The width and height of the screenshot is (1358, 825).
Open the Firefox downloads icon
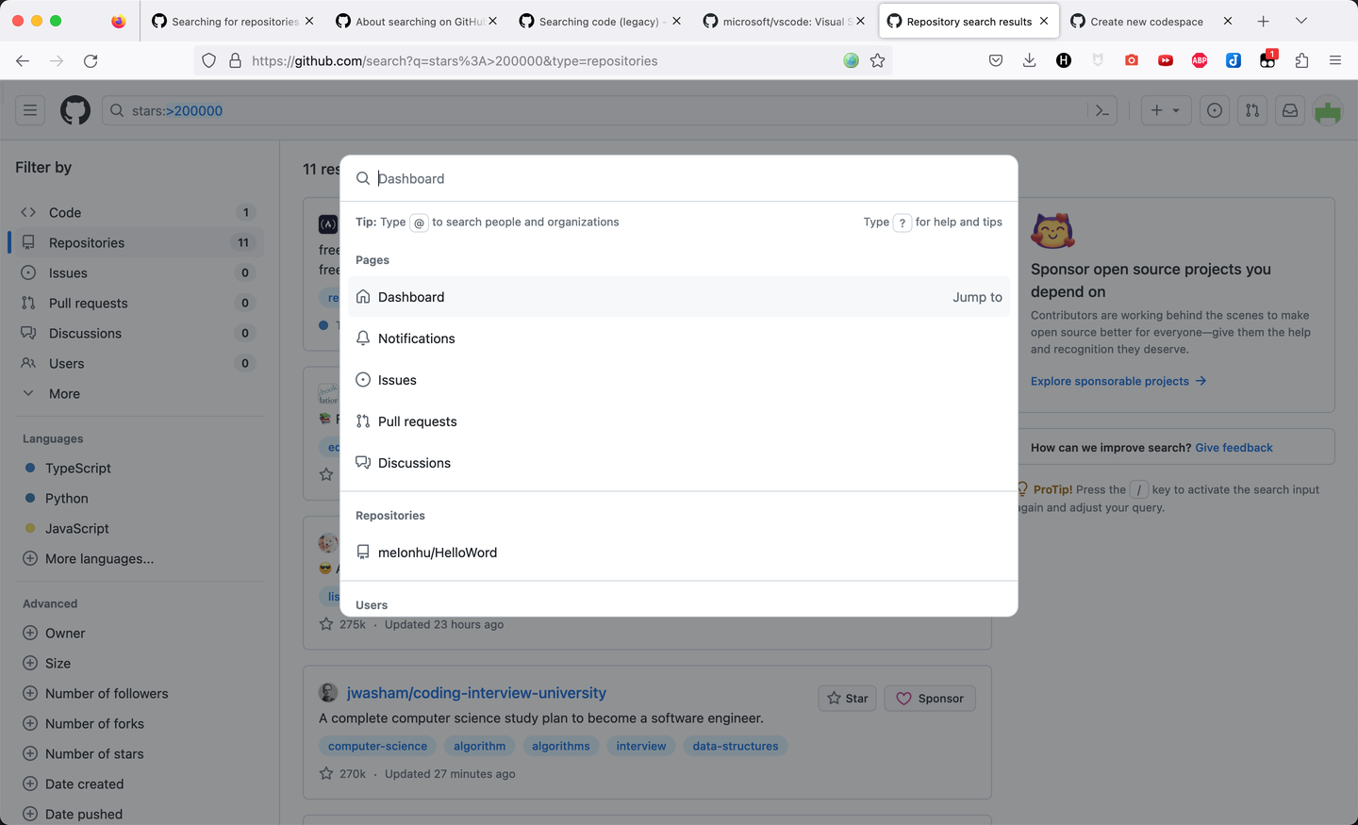pyautogui.click(x=1030, y=60)
